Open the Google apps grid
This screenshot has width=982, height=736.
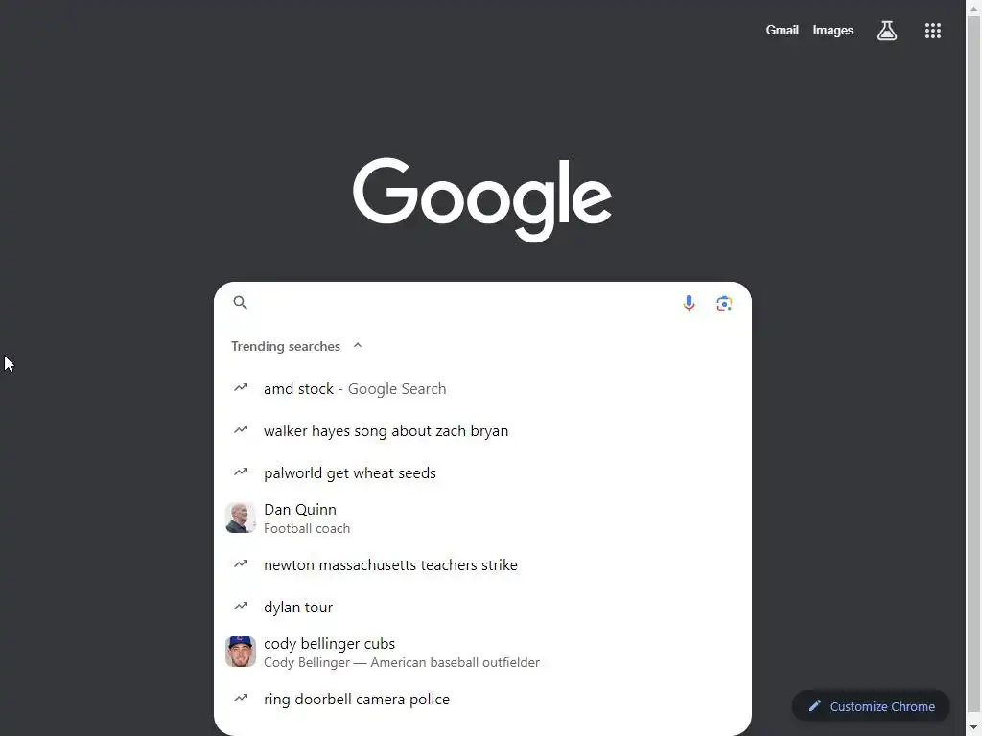click(932, 31)
